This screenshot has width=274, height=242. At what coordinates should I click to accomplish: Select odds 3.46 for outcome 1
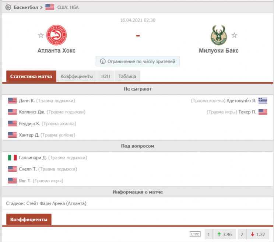[224, 234]
